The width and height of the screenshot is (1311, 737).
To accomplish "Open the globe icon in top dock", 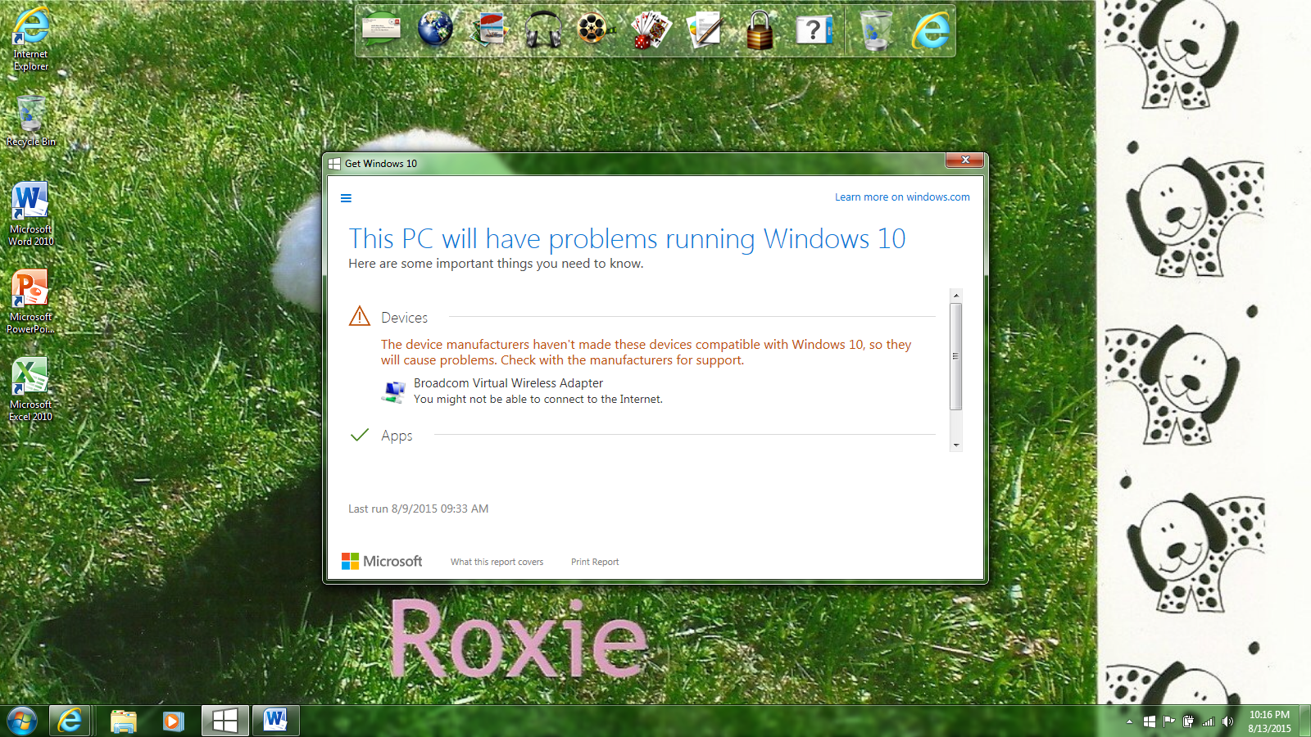I will pos(435,31).
